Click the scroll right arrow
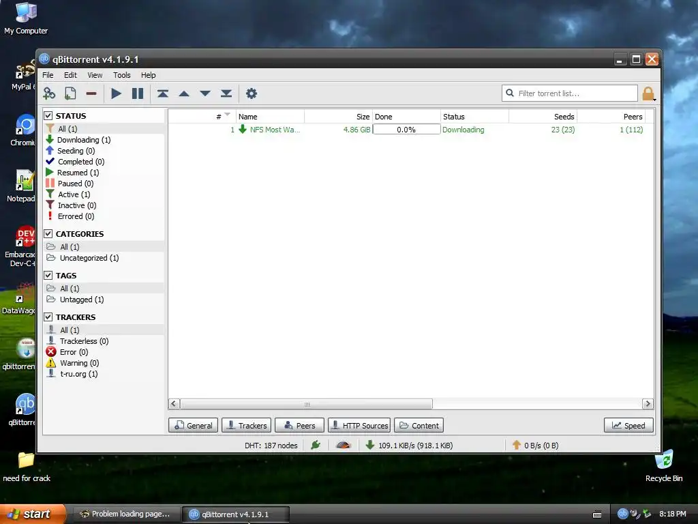 [648, 404]
